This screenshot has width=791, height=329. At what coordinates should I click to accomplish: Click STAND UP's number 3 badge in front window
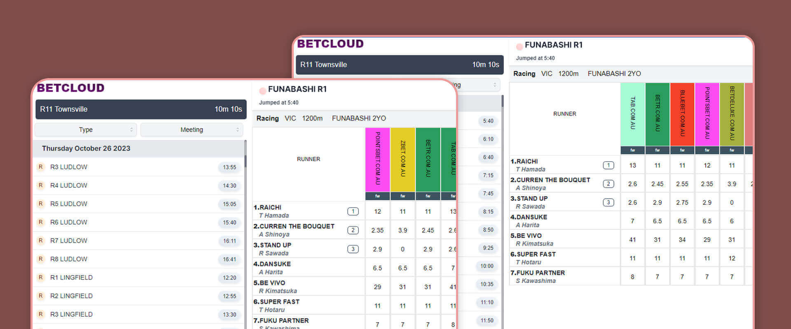click(x=353, y=249)
